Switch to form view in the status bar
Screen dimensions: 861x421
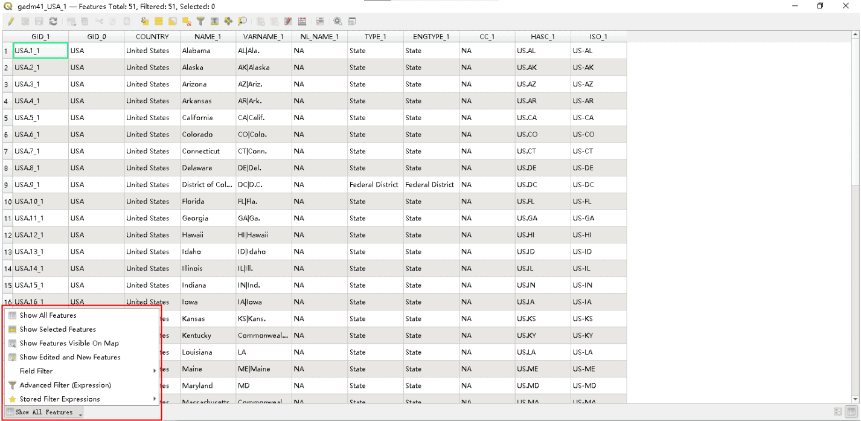[838, 411]
